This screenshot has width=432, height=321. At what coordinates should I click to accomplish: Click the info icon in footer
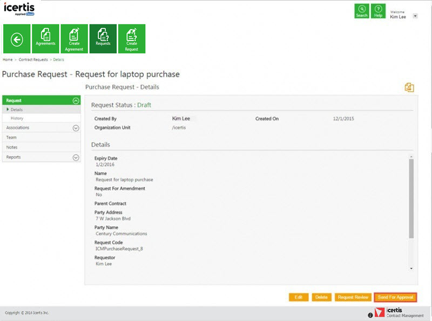click(370, 315)
